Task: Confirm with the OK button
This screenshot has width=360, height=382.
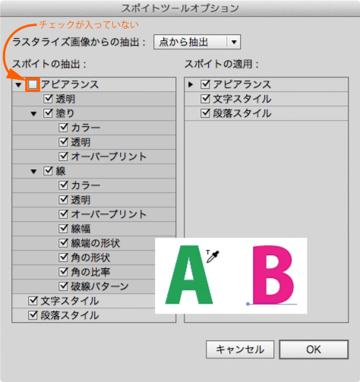Action: pos(314,349)
